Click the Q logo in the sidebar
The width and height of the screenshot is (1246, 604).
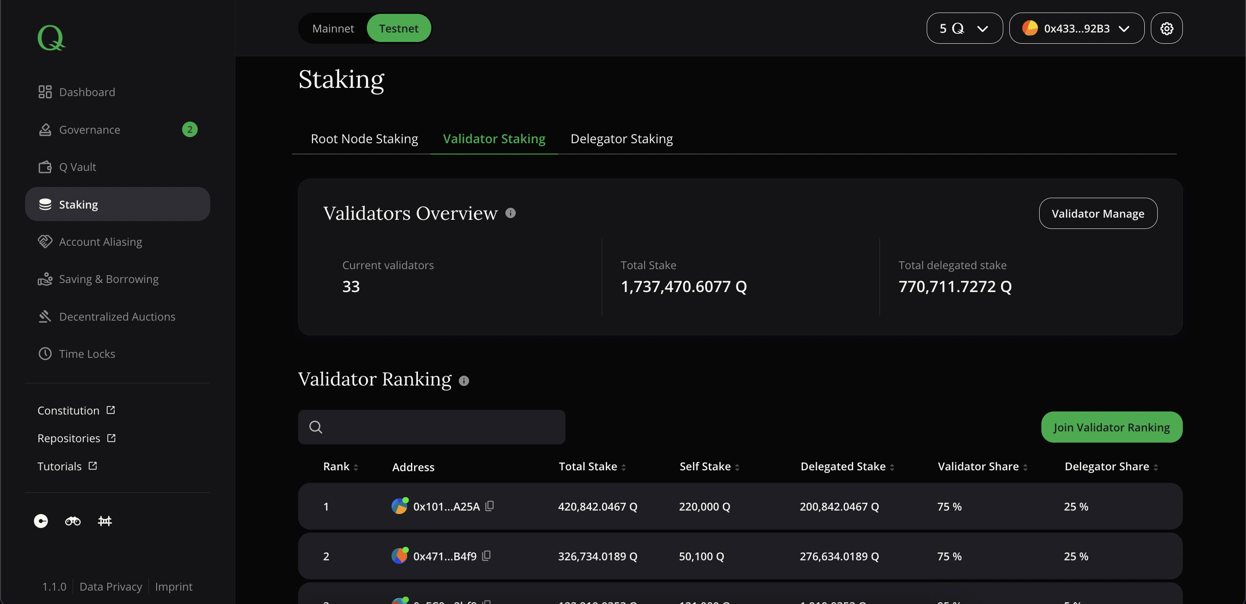pyautogui.click(x=51, y=37)
